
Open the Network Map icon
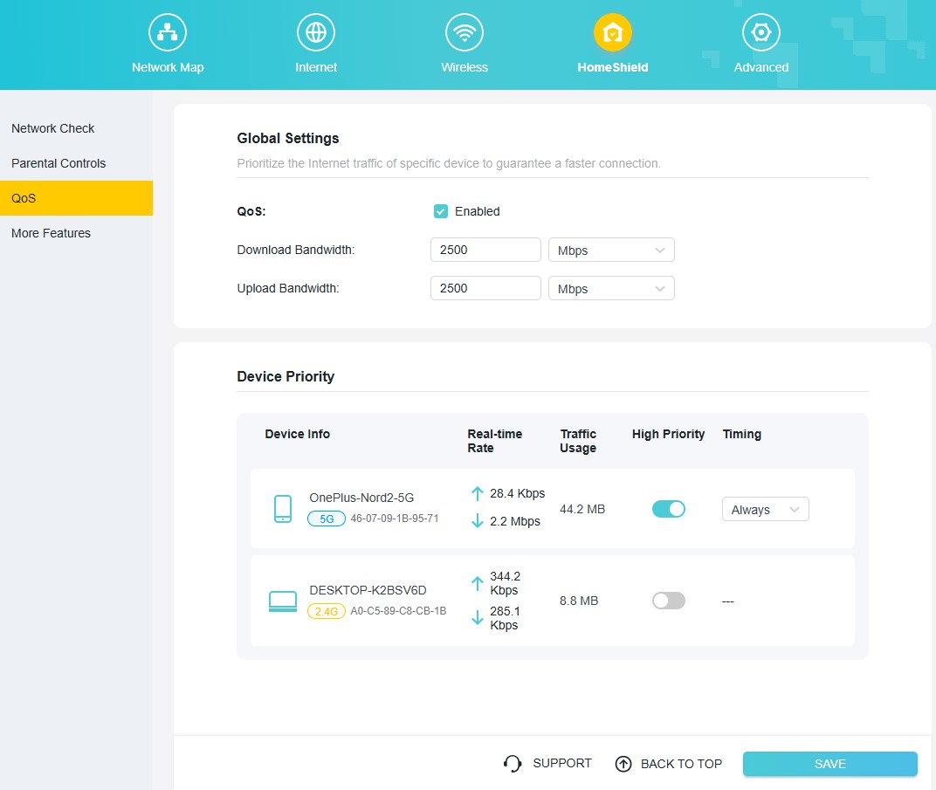click(x=168, y=33)
